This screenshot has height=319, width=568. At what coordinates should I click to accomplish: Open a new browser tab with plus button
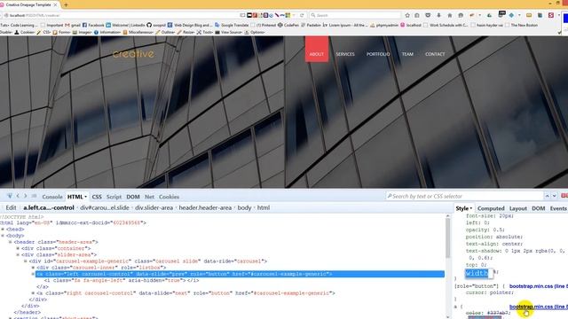pyautogui.click(x=66, y=4)
